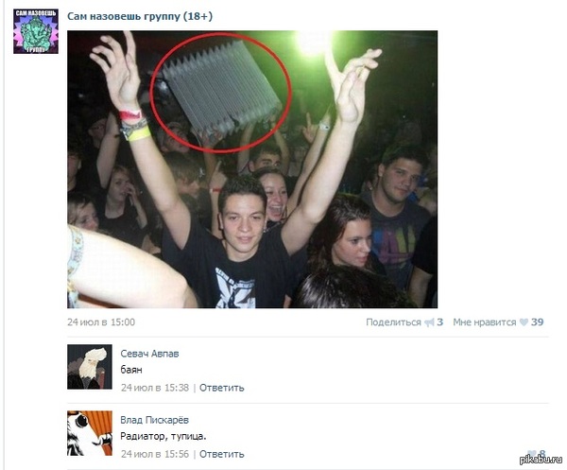Click "Поделиться" share link
567x470 pixels.
pos(393,322)
